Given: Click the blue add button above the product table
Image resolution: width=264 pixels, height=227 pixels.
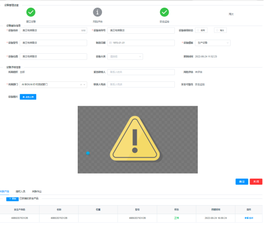Looking at the screenshot, I should [x=12, y=199].
